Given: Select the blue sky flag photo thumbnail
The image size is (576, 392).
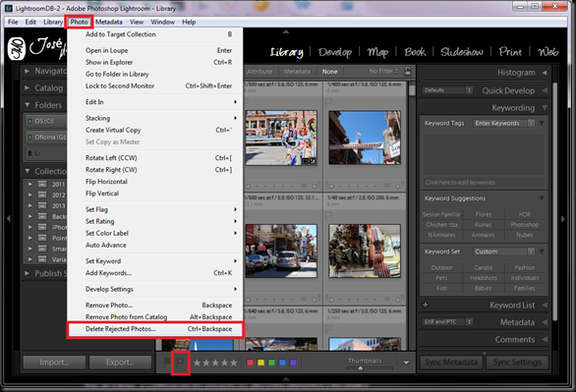Looking at the screenshot, I should coord(365,138).
